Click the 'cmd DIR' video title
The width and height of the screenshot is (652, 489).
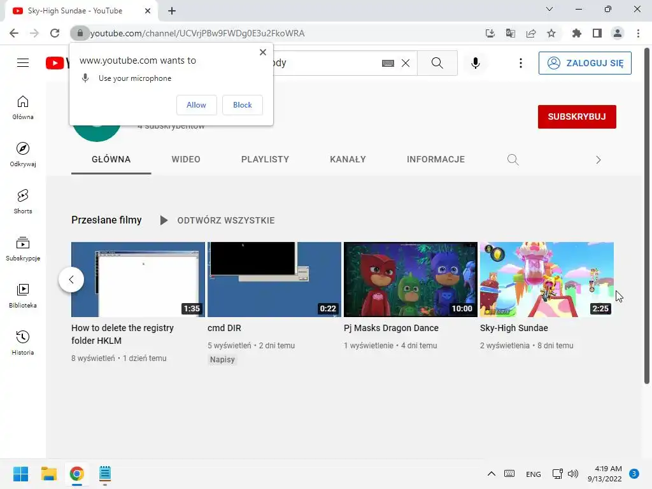pyautogui.click(x=224, y=328)
